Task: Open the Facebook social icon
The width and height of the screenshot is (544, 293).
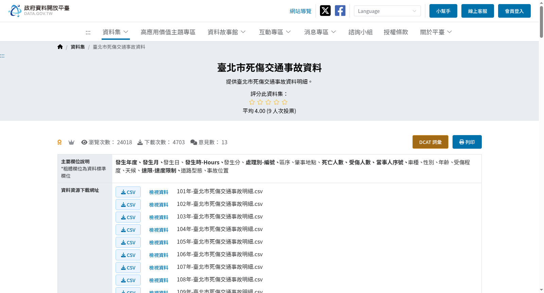Action: click(x=340, y=11)
